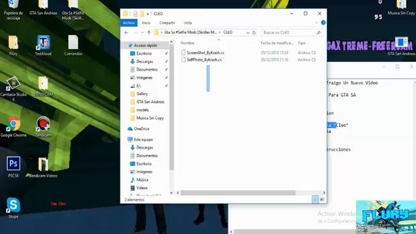
Task: Expand the ribbon with the chevron
Action: tap(317, 23)
